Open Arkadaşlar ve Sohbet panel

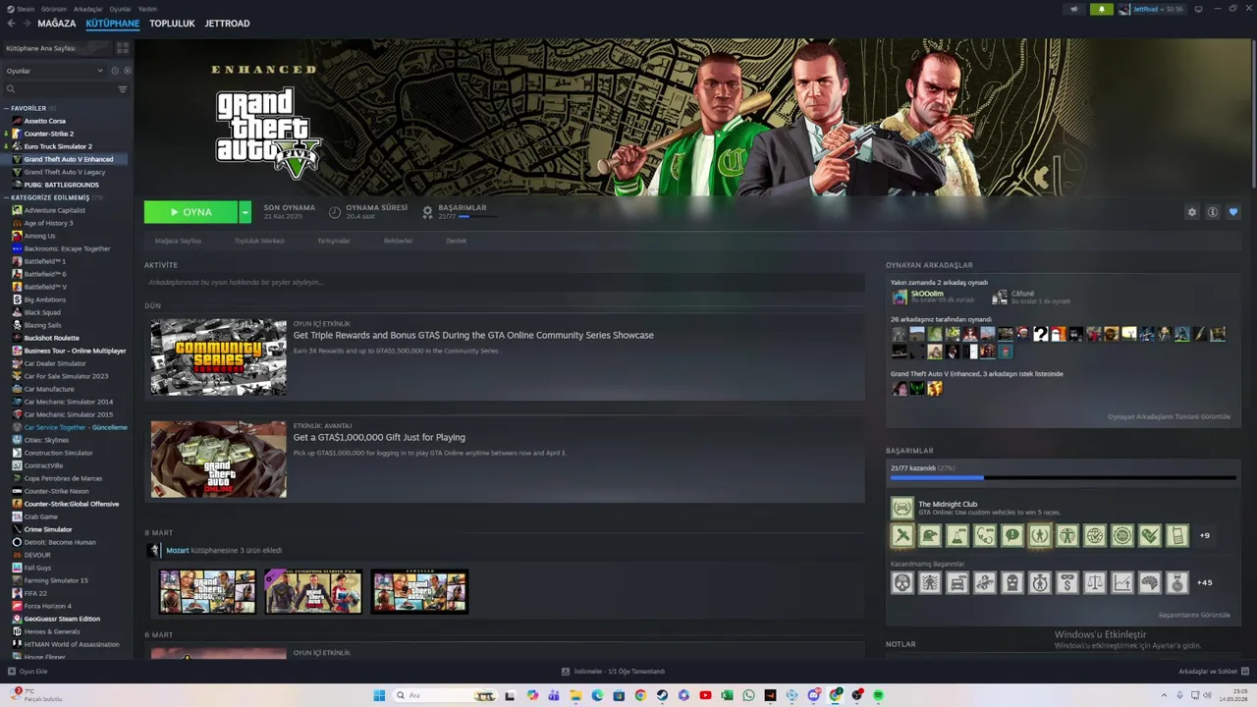pyautogui.click(x=1213, y=672)
